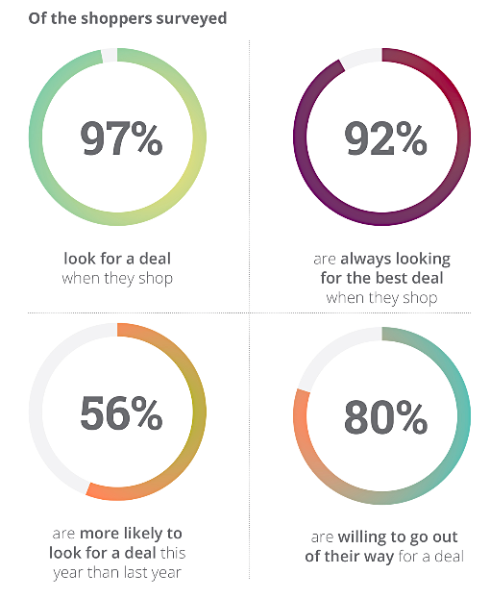Image resolution: width=490 pixels, height=599 pixels.
Task: Click 'for the best deal' text
Action: coord(381,278)
